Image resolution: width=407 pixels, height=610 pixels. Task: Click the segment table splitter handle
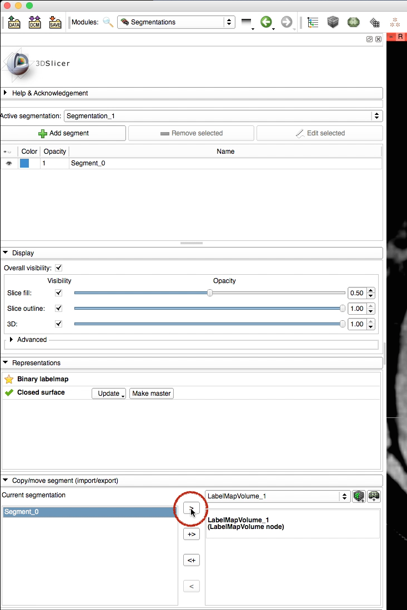[x=192, y=243]
